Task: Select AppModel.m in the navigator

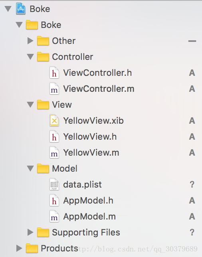Action: coord(89,216)
